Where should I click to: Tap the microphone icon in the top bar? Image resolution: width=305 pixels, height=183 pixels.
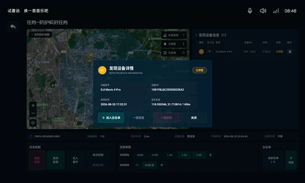point(250,11)
